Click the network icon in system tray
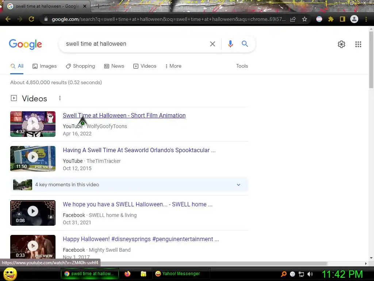 (301, 274)
